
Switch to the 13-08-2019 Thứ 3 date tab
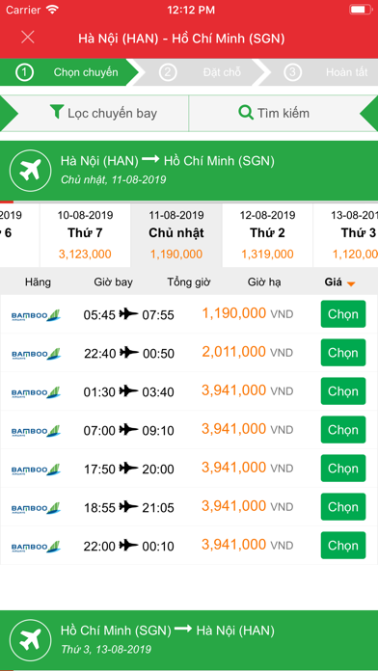pos(346,235)
